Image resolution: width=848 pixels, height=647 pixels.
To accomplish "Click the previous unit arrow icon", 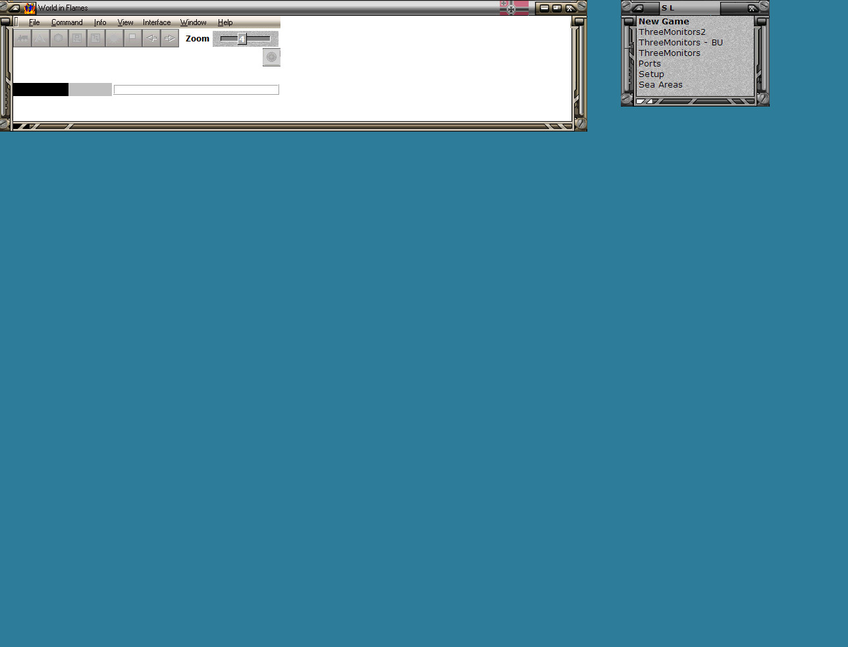I will [x=151, y=38].
